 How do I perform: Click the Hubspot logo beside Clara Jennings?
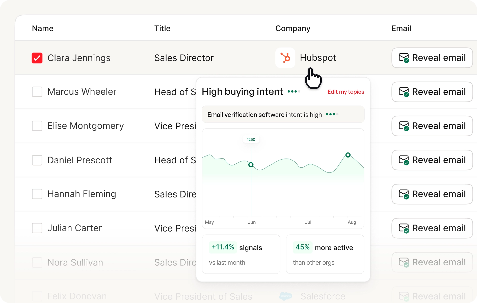point(285,58)
